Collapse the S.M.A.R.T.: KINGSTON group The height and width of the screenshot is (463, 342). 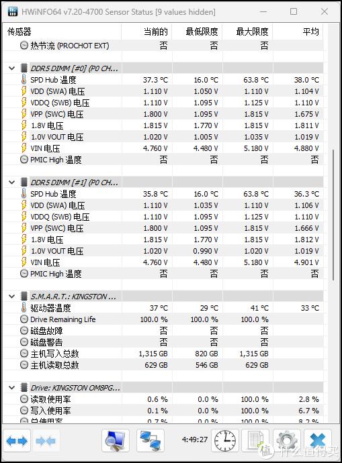pos(12,297)
